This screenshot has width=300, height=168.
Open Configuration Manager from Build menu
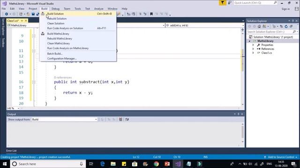click(x=78, y=58)
